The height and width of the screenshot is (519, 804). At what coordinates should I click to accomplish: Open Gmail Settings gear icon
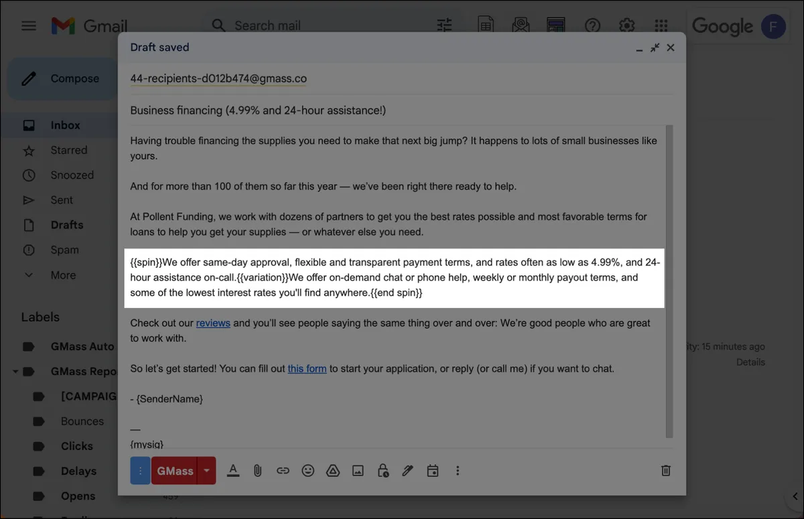pos(626,25)
